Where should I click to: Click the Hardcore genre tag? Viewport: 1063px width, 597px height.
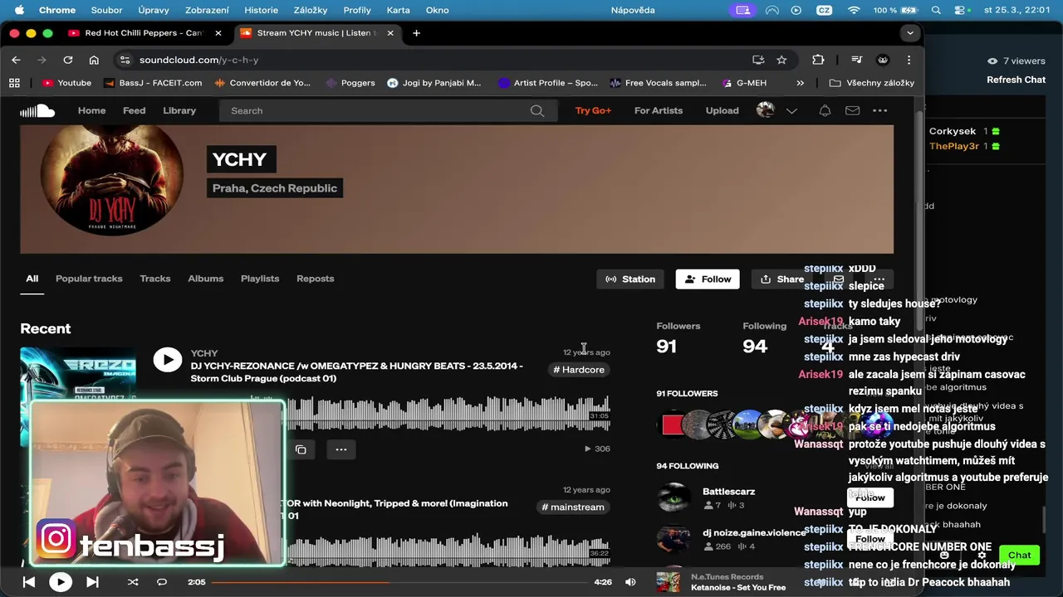click(579, 370)
